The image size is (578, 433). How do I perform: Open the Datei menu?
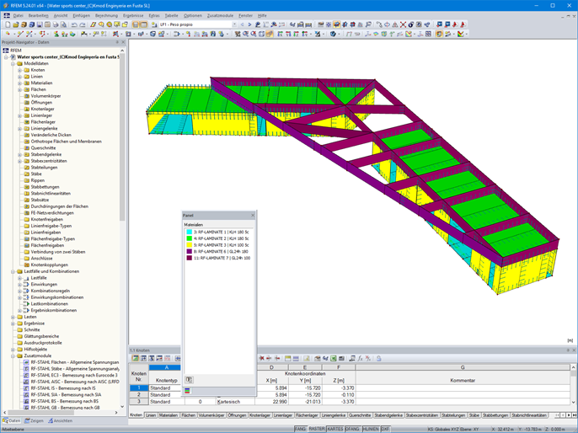(x=18, y=15)
